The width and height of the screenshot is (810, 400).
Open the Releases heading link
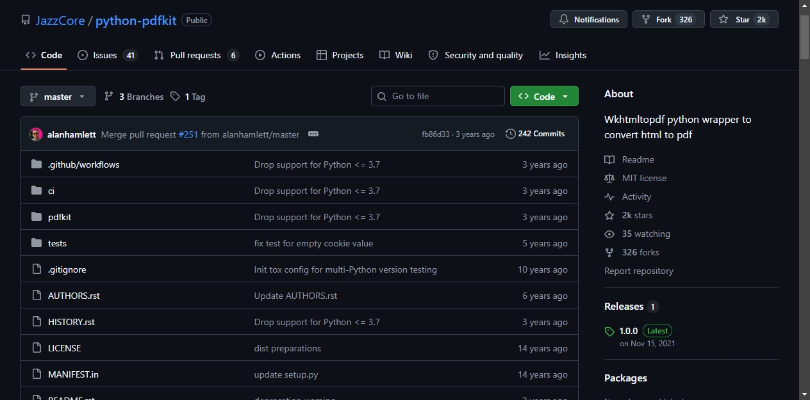[631, 307]
